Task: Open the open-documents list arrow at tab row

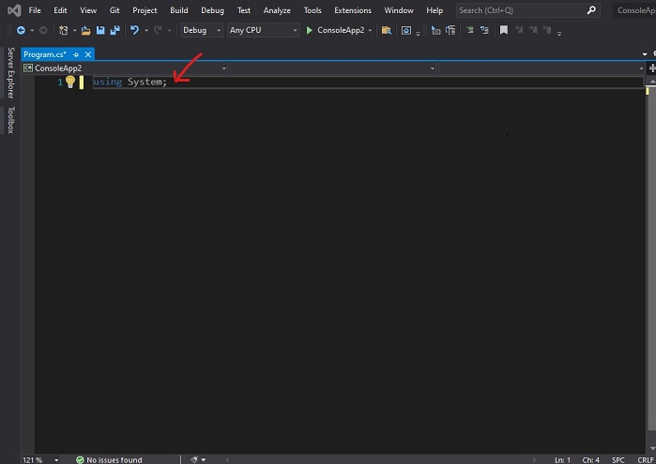Action: [x=645, y=54]
